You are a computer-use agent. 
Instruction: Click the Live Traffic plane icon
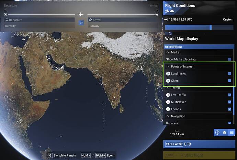tap(168, 95)
